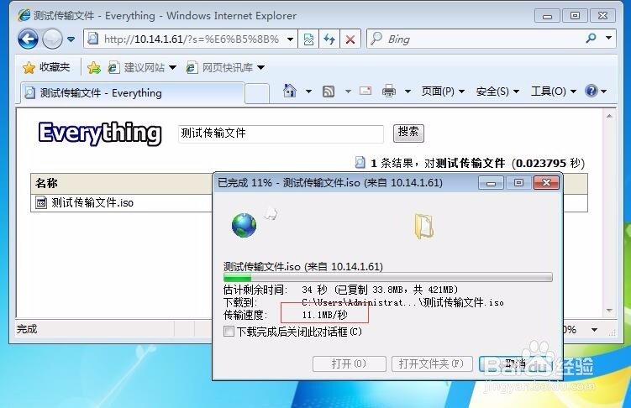The height and width of the screenshot is (408, 631).
Task: Open the 测试传输文件.iso result link
Action: pyautogui.click(x=92, y=203)
